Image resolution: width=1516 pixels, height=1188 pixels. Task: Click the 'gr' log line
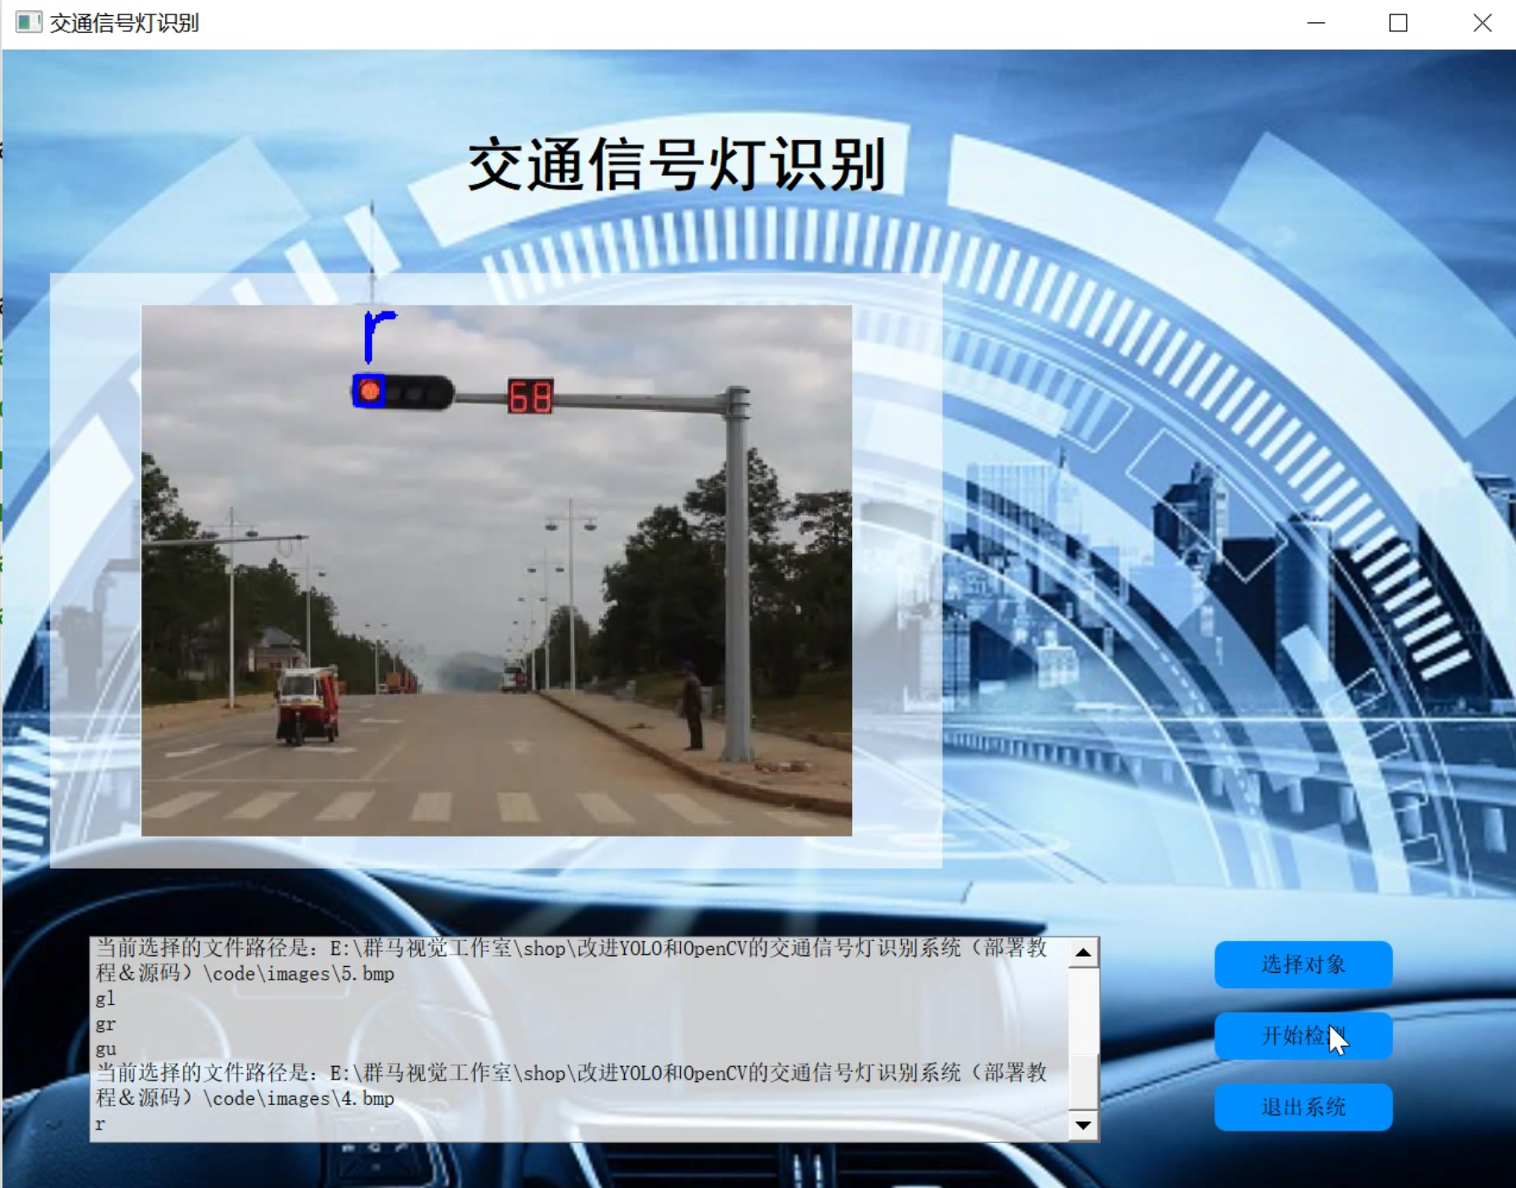(105, 1025)
